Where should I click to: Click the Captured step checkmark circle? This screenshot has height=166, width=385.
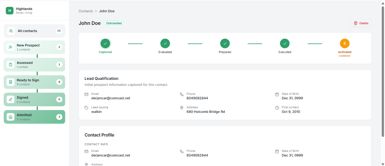pos(105,44)
